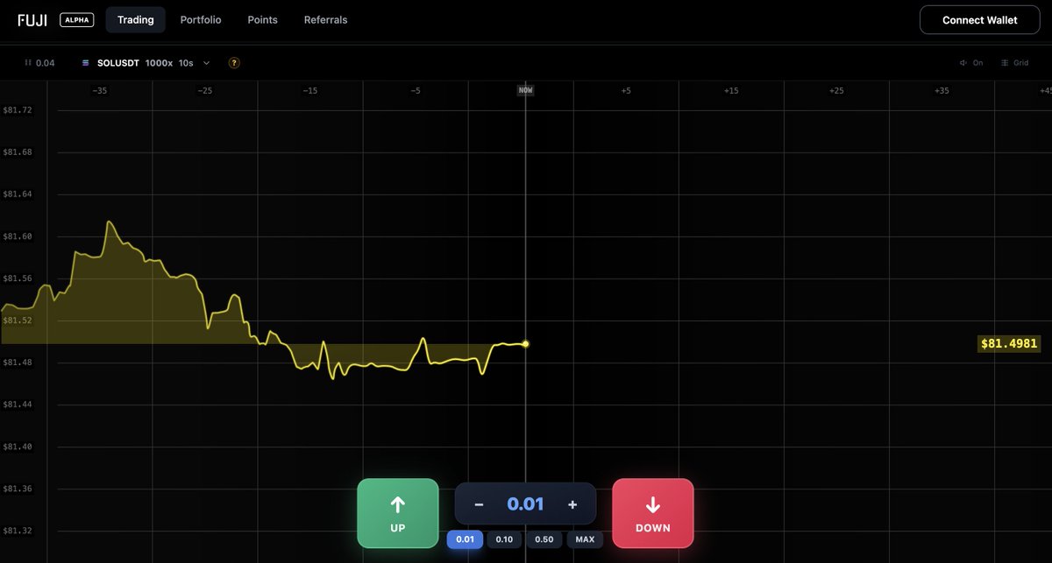Image resolution: width=1052 pixels, height=563 pixels.
Task: Click the Solana icon beside SOLUSDT
Action: pyautogui.click(x=86, y=63)
